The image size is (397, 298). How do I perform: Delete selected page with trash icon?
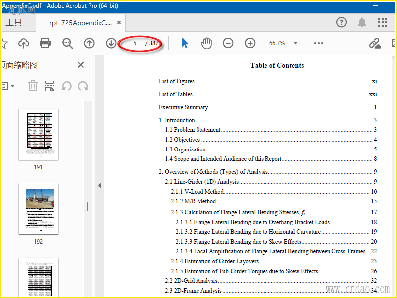point(33,86)
